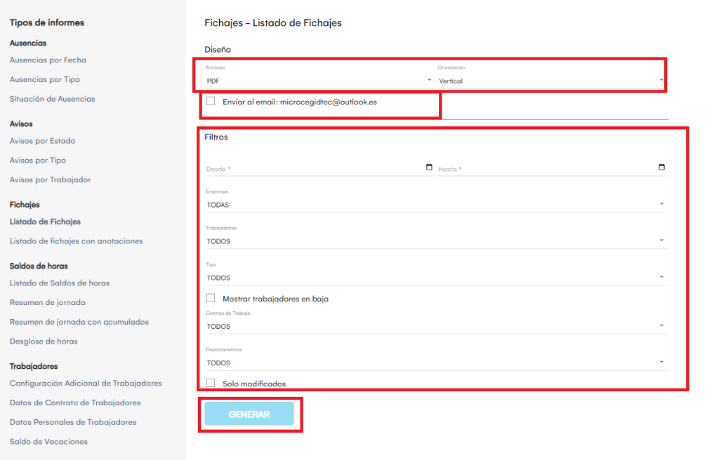
Task: Expand the Trabajadores filter dropdown
Action: point(435,241)
